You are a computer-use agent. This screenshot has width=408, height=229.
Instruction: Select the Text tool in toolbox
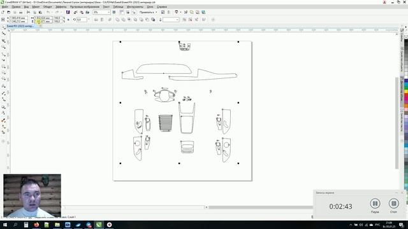click(x=3, y=86)
